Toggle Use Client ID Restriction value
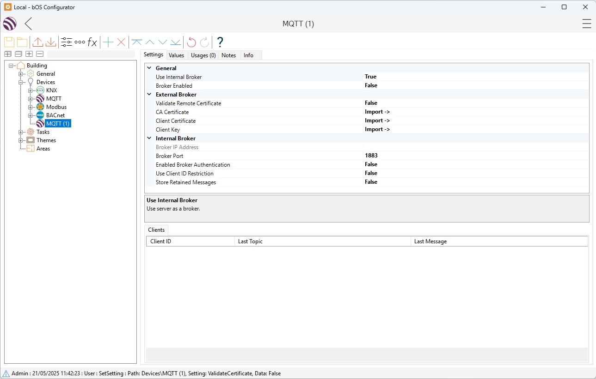The image size is (596, 379). 371,173
